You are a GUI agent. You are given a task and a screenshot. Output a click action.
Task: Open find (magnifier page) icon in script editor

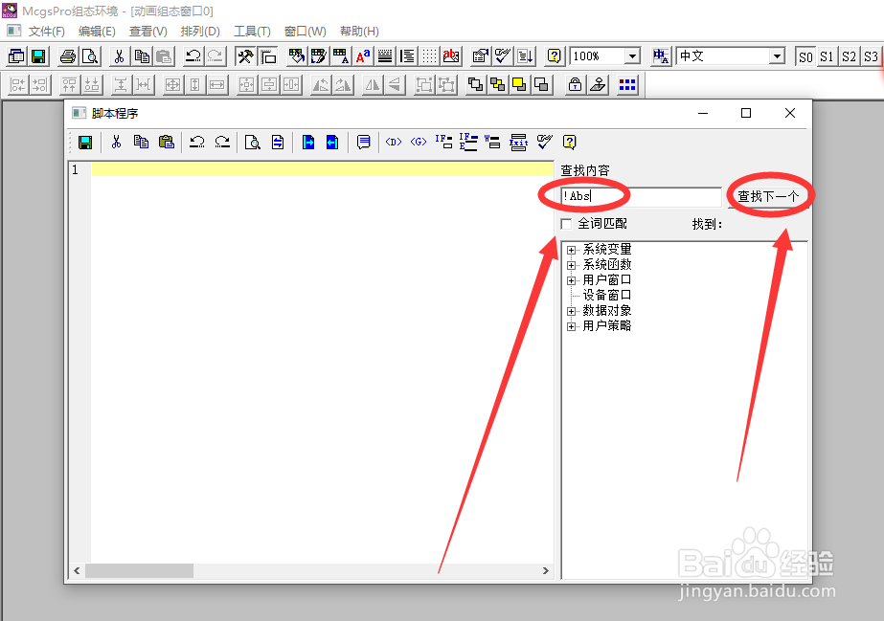[x=253, y=142]
